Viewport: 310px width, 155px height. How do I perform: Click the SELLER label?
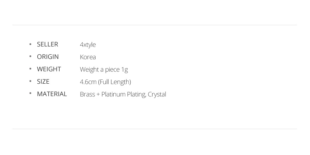[x=47, y=44]
